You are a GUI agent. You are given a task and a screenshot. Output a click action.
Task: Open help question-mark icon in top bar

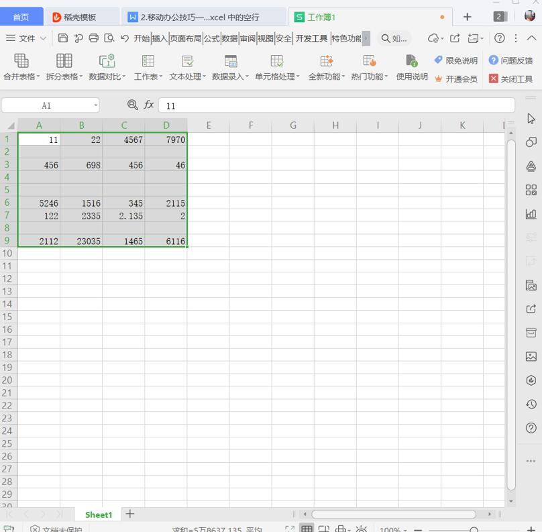[x=500, y=38]
